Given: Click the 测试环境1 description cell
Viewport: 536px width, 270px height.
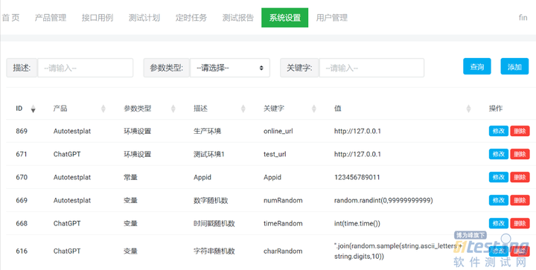Looking at the screenshot, I should tap(209, 154).
